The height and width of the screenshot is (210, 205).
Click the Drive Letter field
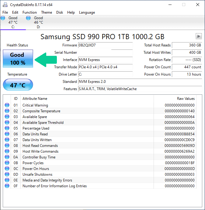click(x=105, y=74)
